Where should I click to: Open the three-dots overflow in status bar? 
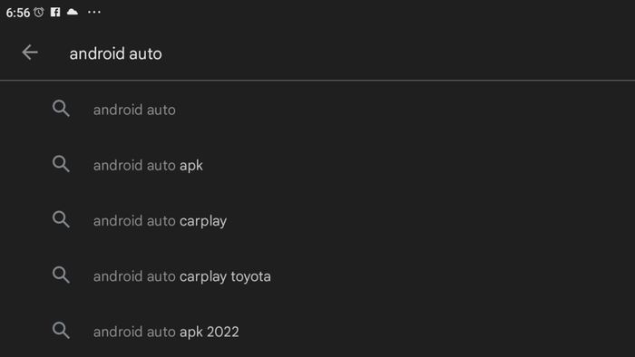click(x=94, y=12)
